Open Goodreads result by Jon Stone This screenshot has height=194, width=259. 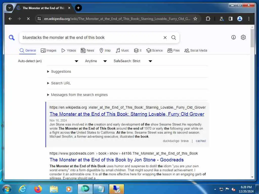(x=117, y=160)
